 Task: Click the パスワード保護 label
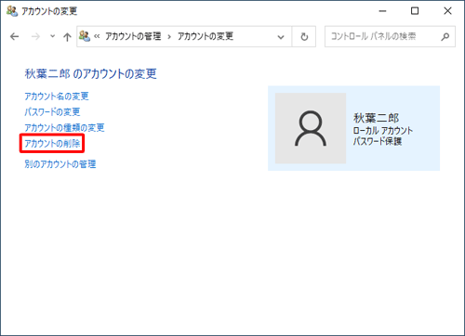click(378, 141)
